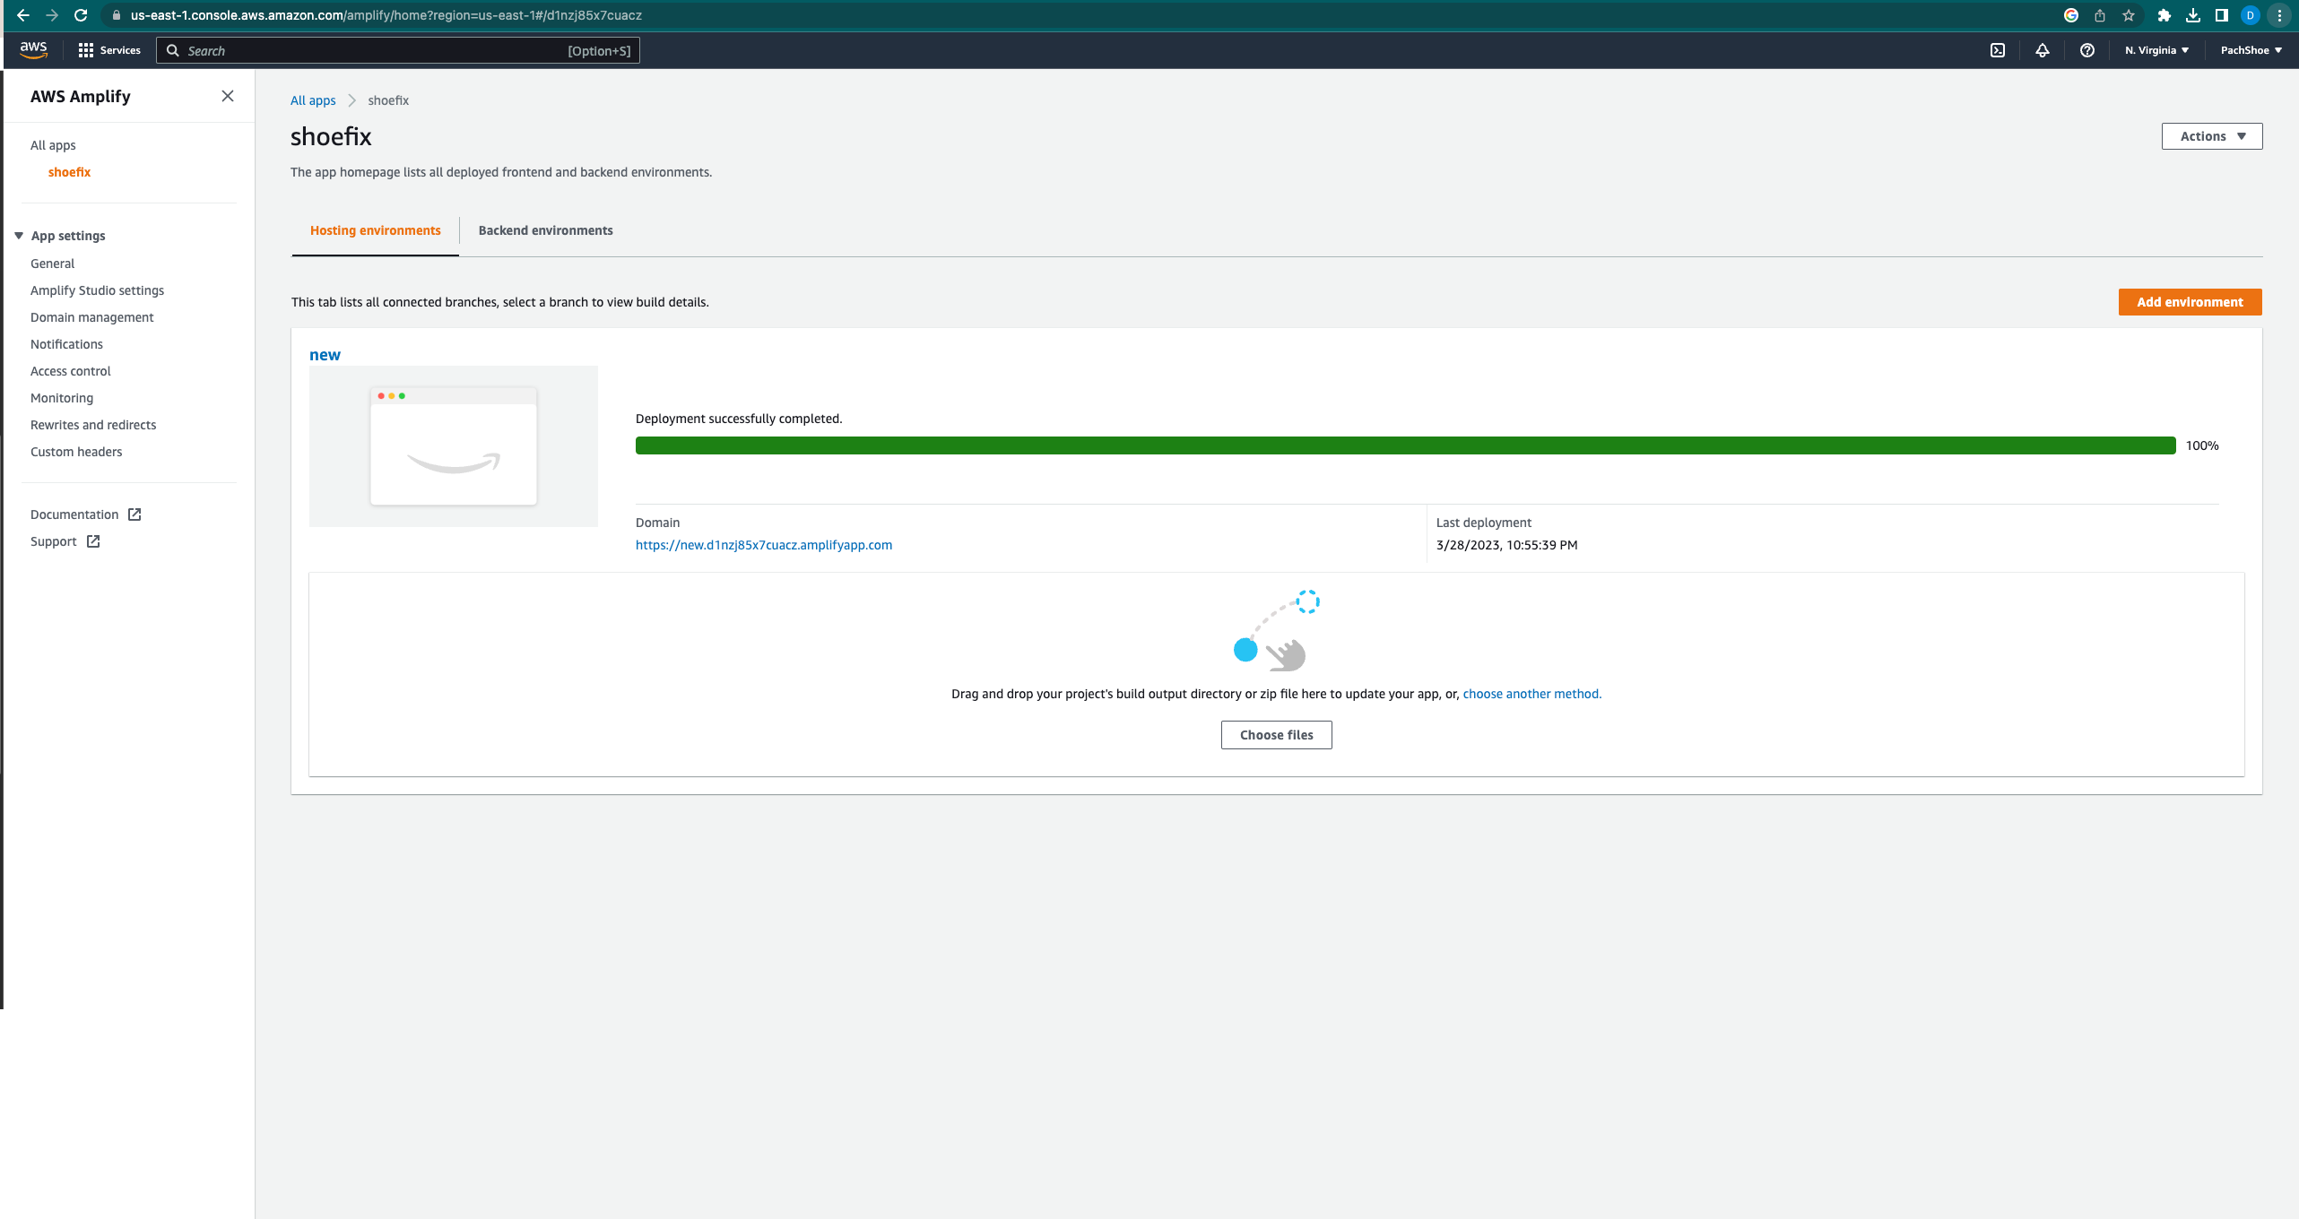The width and height of the screenshot is (2299, 1219).
Task: Open the N. Virginia region selector
Action: [x=2155, y=50]
